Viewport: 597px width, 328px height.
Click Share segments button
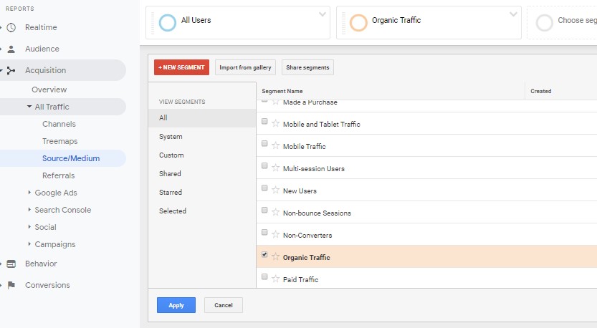pos(307,67)
